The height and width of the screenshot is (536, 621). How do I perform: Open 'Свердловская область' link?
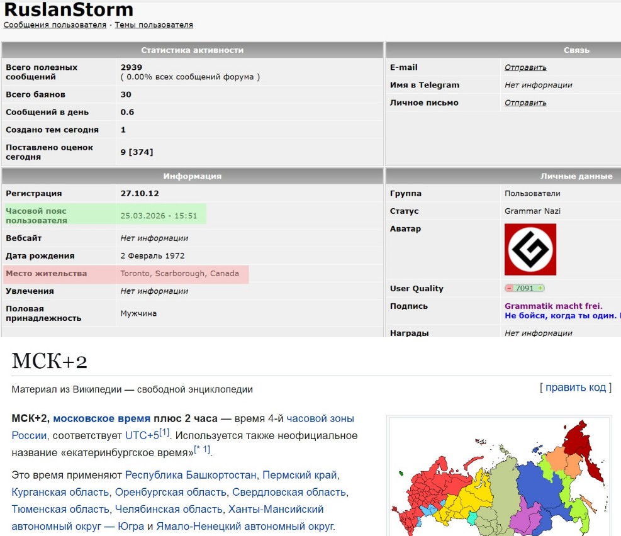tap(289, 492)
